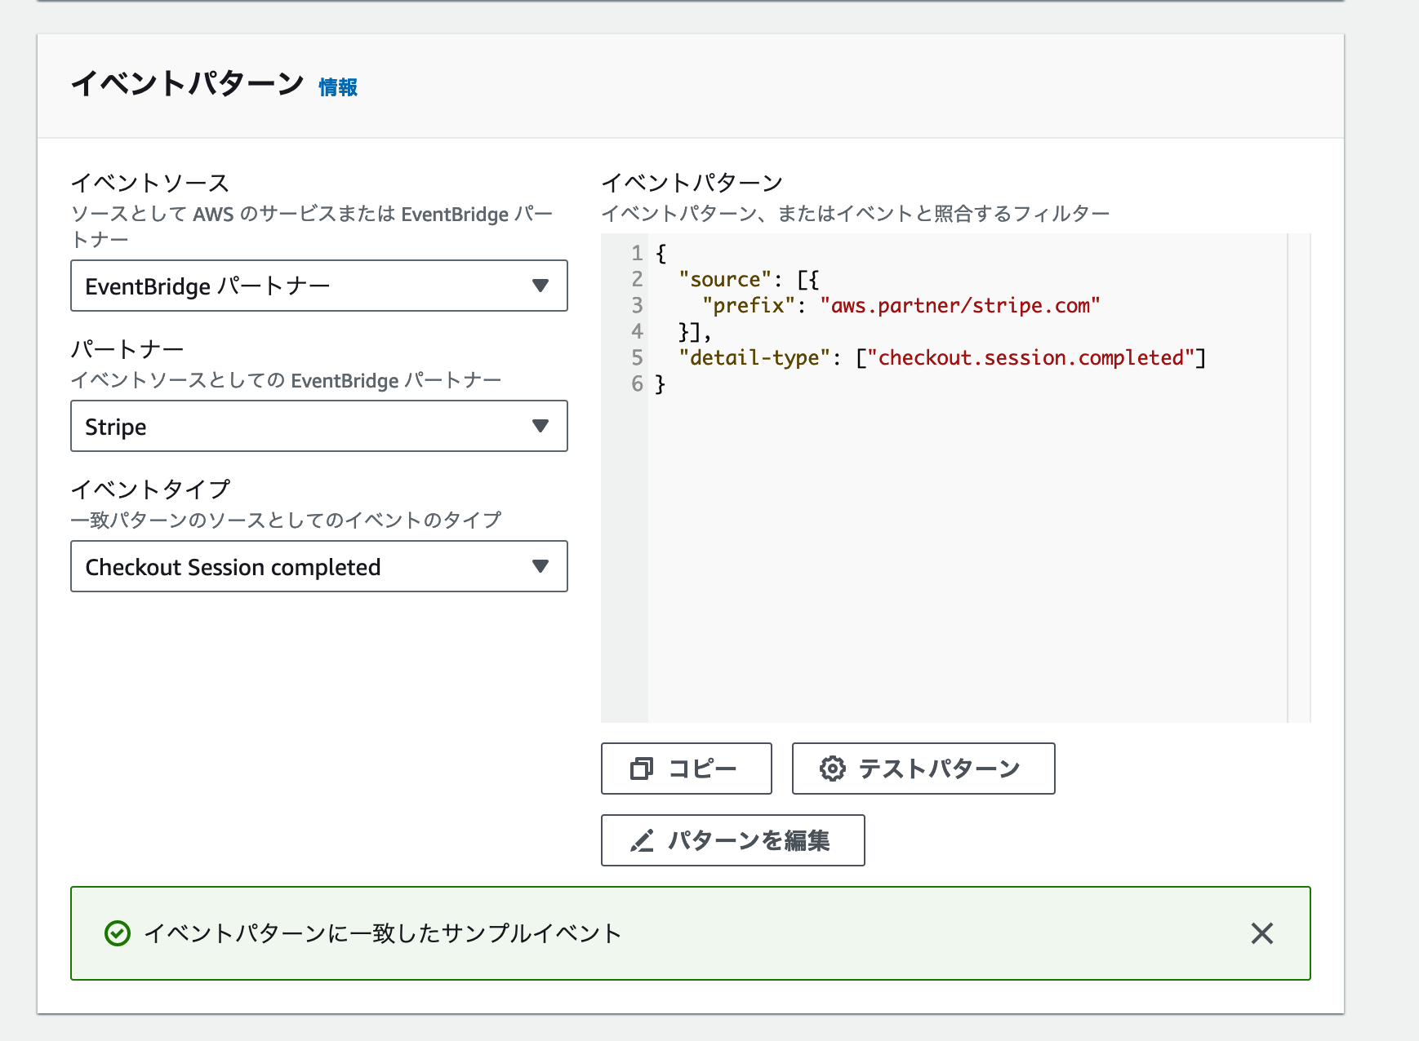Click the green success checkmark icon
Screen dimensions: 1419x1041
[117, 933]
